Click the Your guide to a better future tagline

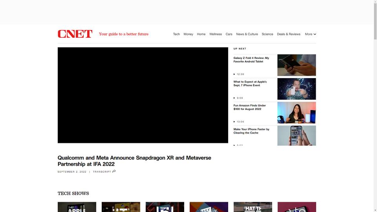tap(124, 34)
